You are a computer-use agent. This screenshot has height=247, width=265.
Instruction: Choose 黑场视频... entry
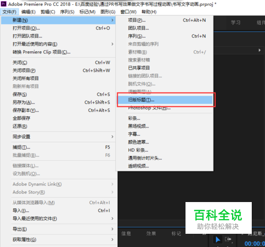[x=165, y=126]
